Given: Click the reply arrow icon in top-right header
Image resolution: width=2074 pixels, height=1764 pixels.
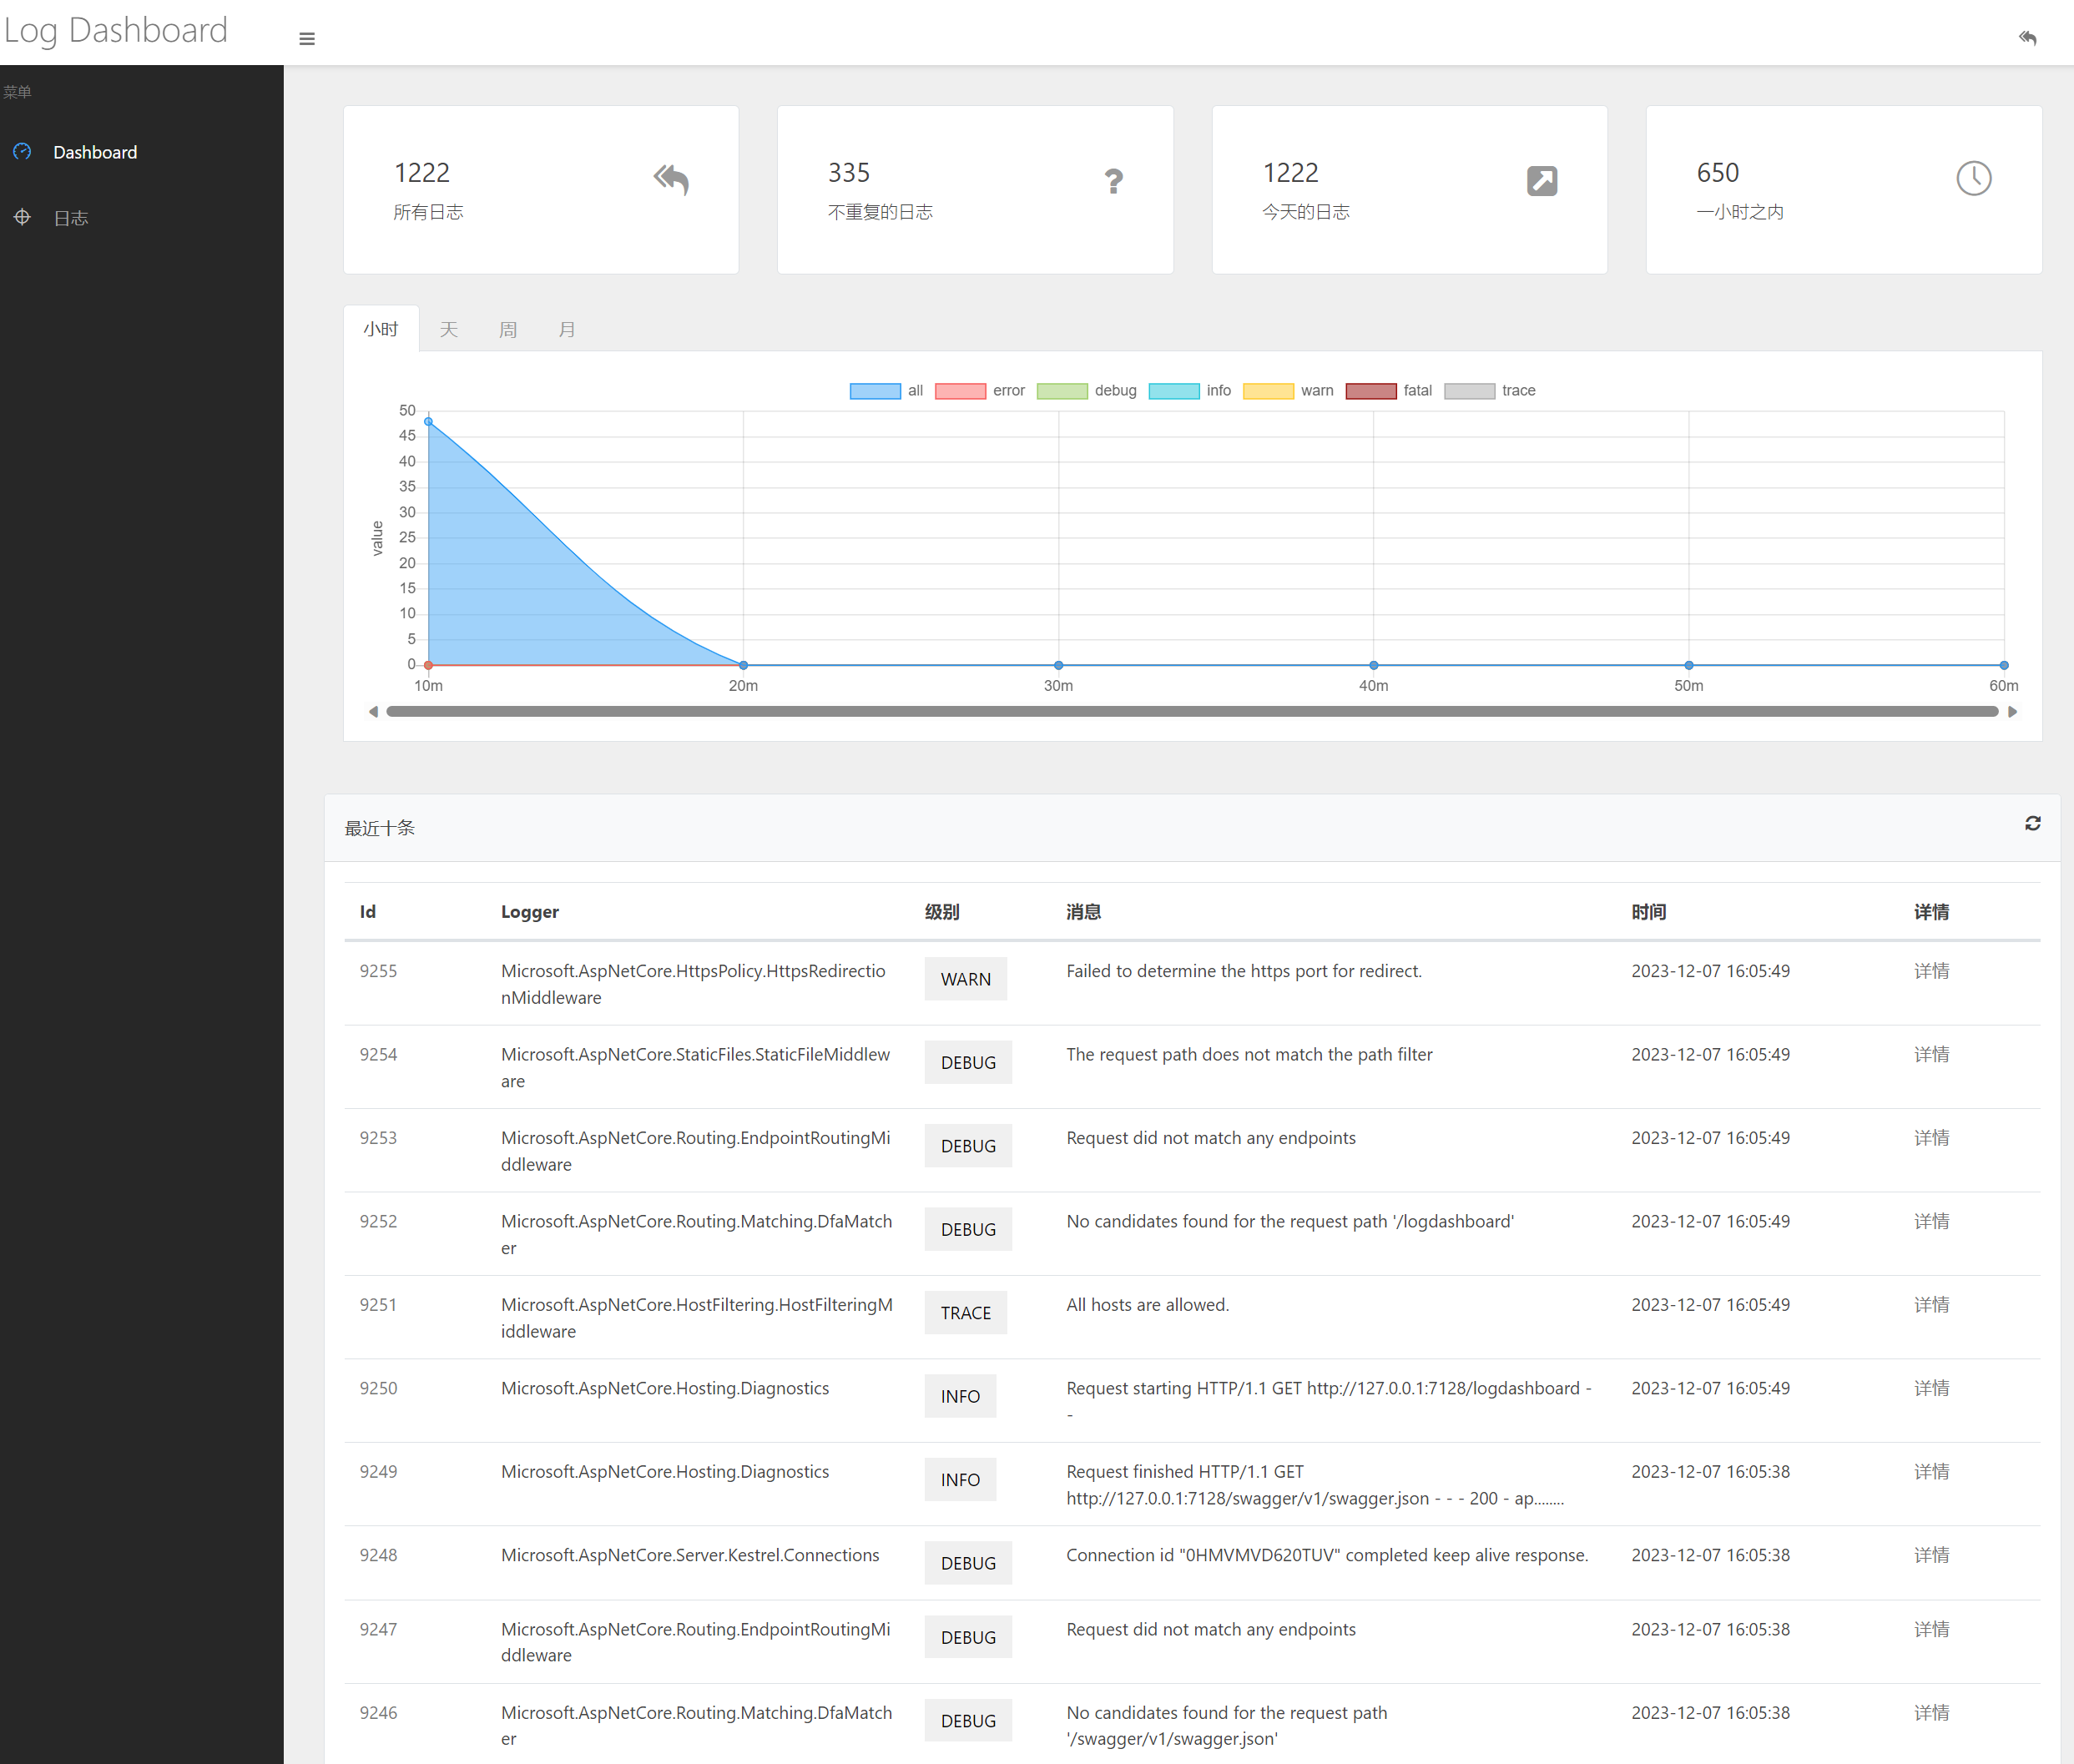Looking at the screenshot, I should coord(2027,38).
